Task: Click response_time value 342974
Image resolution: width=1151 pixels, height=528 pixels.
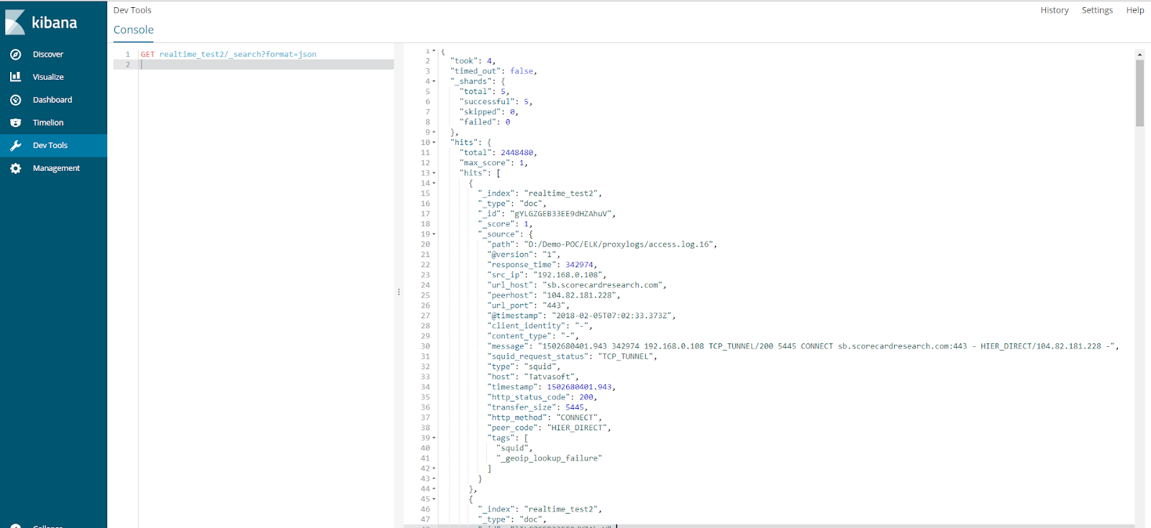Action: tap(579, 265)
